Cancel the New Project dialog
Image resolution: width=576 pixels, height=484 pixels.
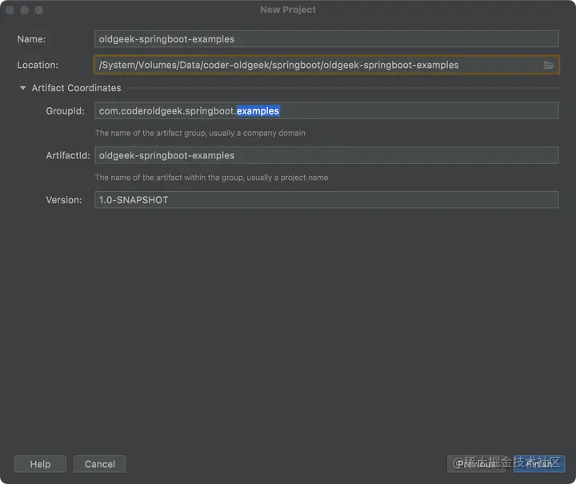[99, 464]
